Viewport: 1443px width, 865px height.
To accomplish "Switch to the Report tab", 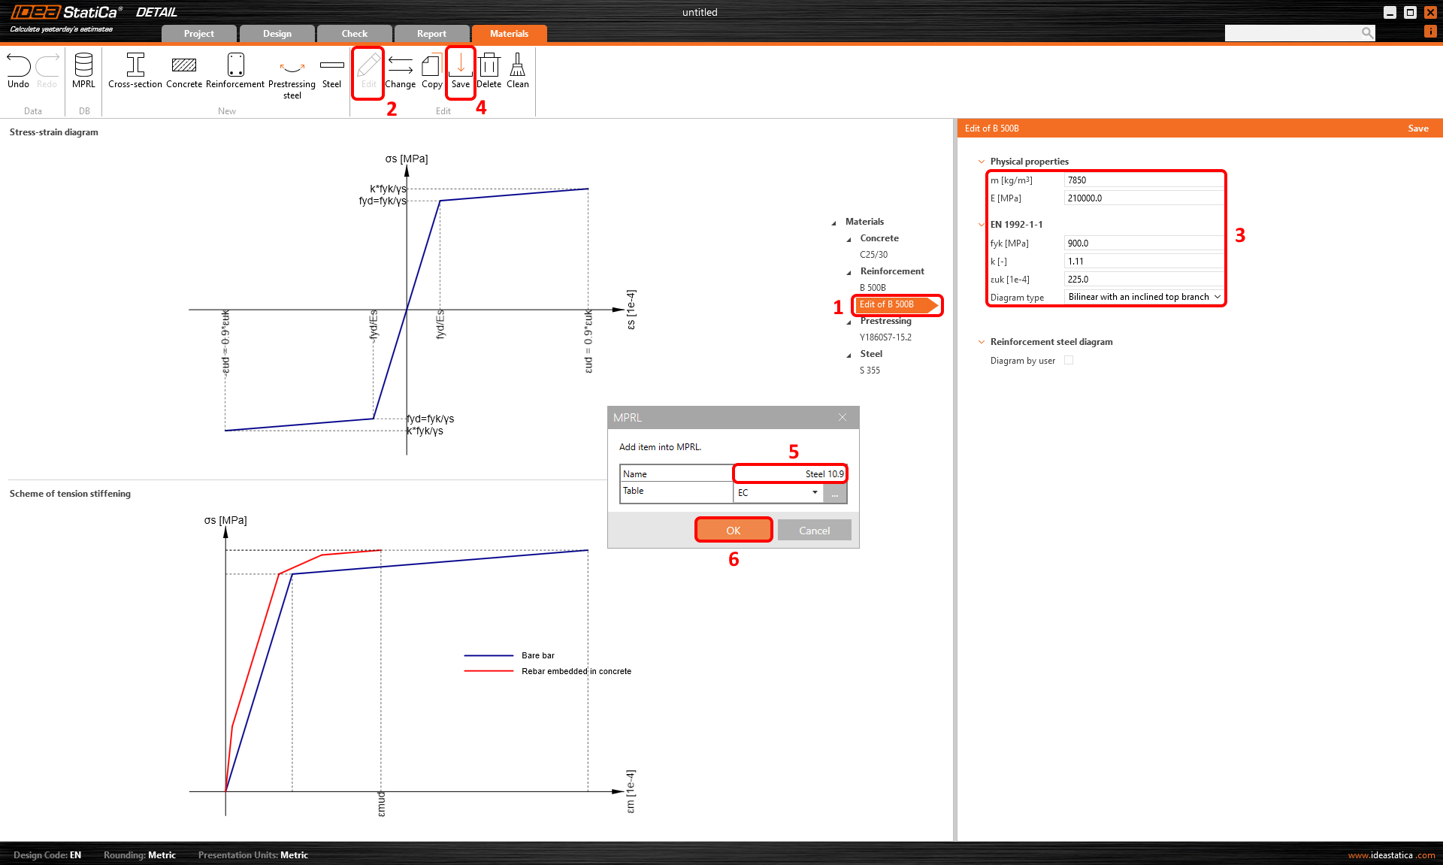I will (431, 34).
